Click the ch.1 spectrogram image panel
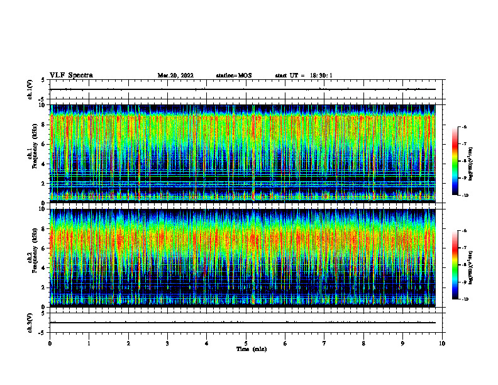The image size is (498, 385). (x=243, y=153)
